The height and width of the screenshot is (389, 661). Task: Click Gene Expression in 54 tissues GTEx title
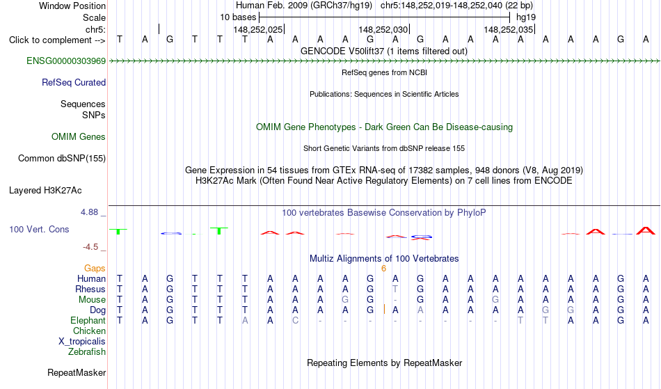tap(384, 170)
